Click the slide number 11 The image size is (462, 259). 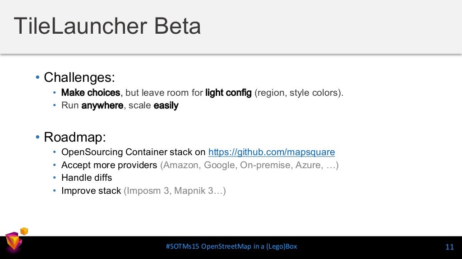point(450,247)
